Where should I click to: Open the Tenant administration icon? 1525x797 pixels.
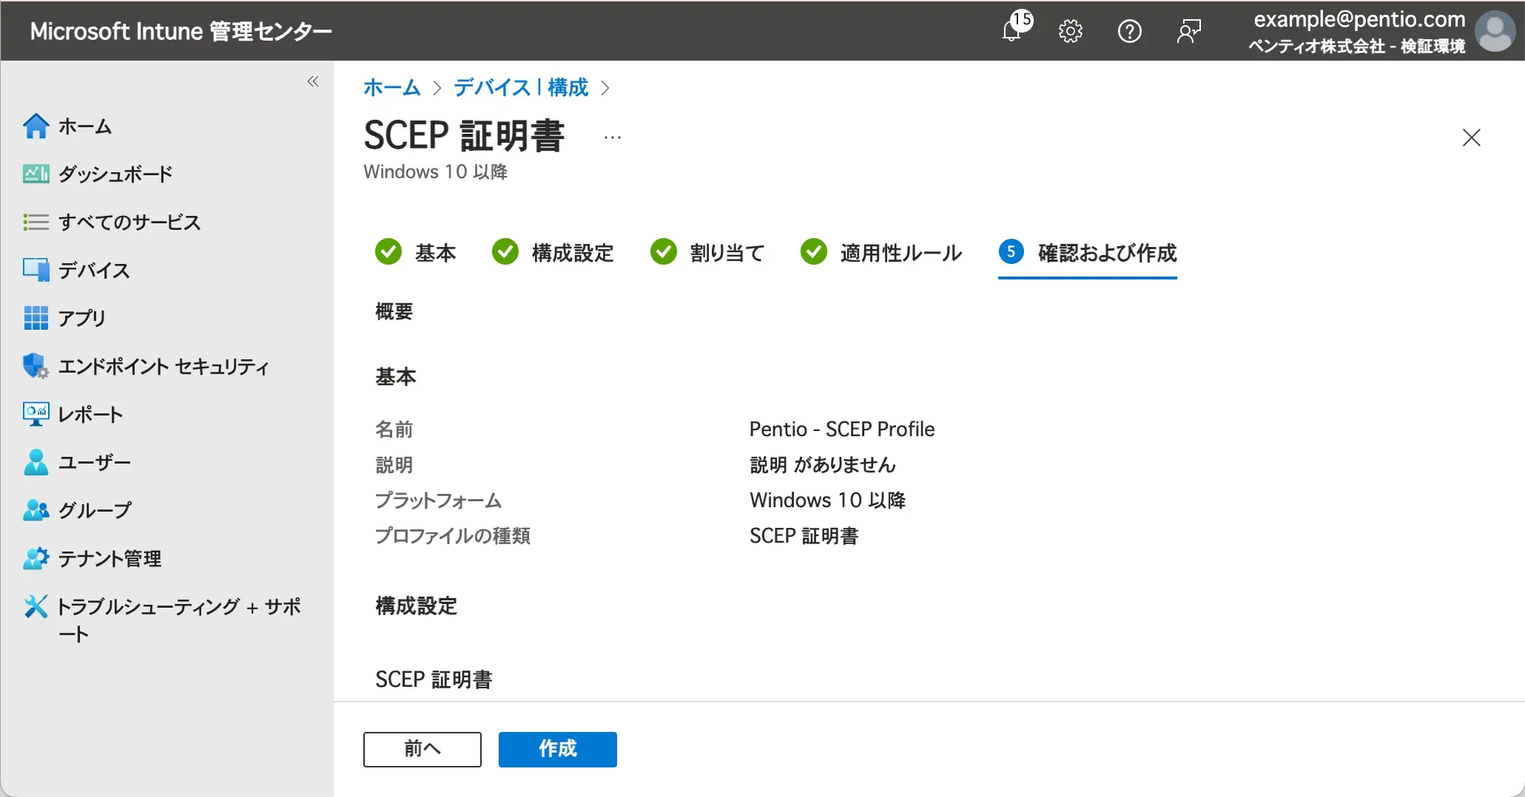[x=36, y=558]
